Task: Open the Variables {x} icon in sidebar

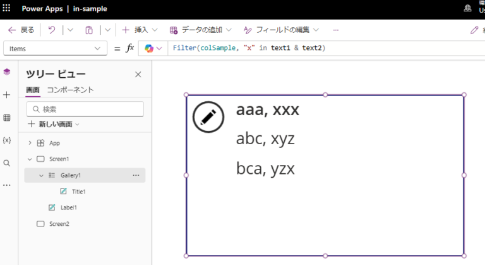Action: 7,140
